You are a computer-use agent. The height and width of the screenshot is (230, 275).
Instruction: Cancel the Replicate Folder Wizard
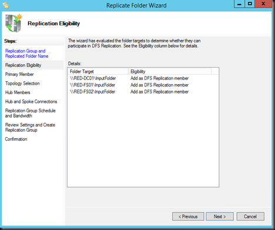pyautogui.click(x=250, y=216)
